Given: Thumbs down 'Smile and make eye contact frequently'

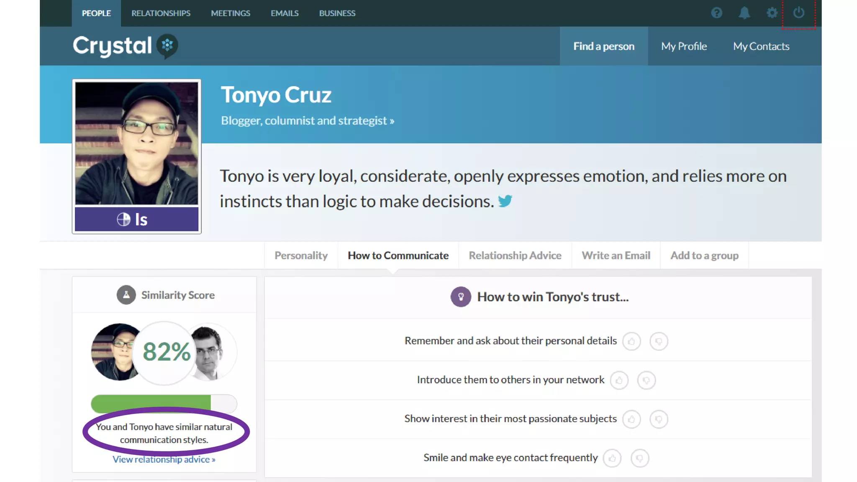Looking at the screenshot, I should click(x=639, y=458).
